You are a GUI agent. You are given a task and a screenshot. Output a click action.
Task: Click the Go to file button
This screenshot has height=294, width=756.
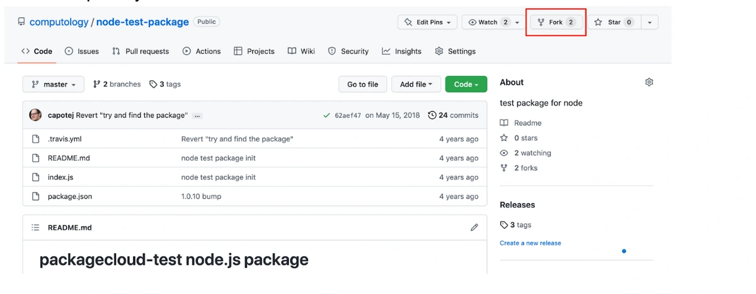pyautogui.click(x=363, y=84)
